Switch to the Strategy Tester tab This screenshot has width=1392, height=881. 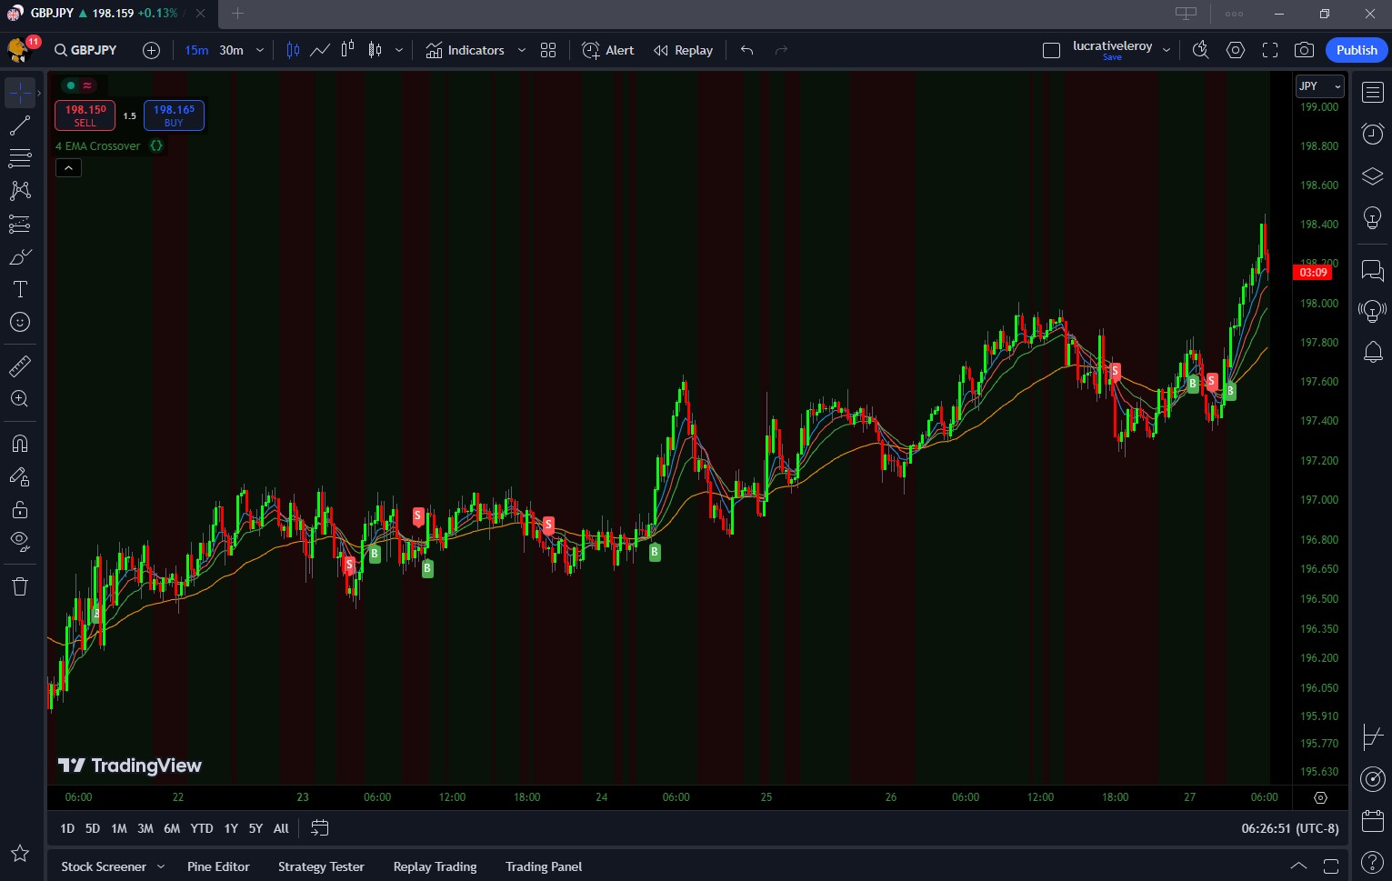(321, 866)
